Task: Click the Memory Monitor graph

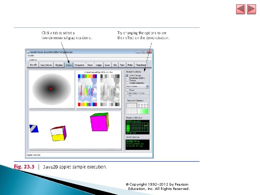Action: pos(138,127)
